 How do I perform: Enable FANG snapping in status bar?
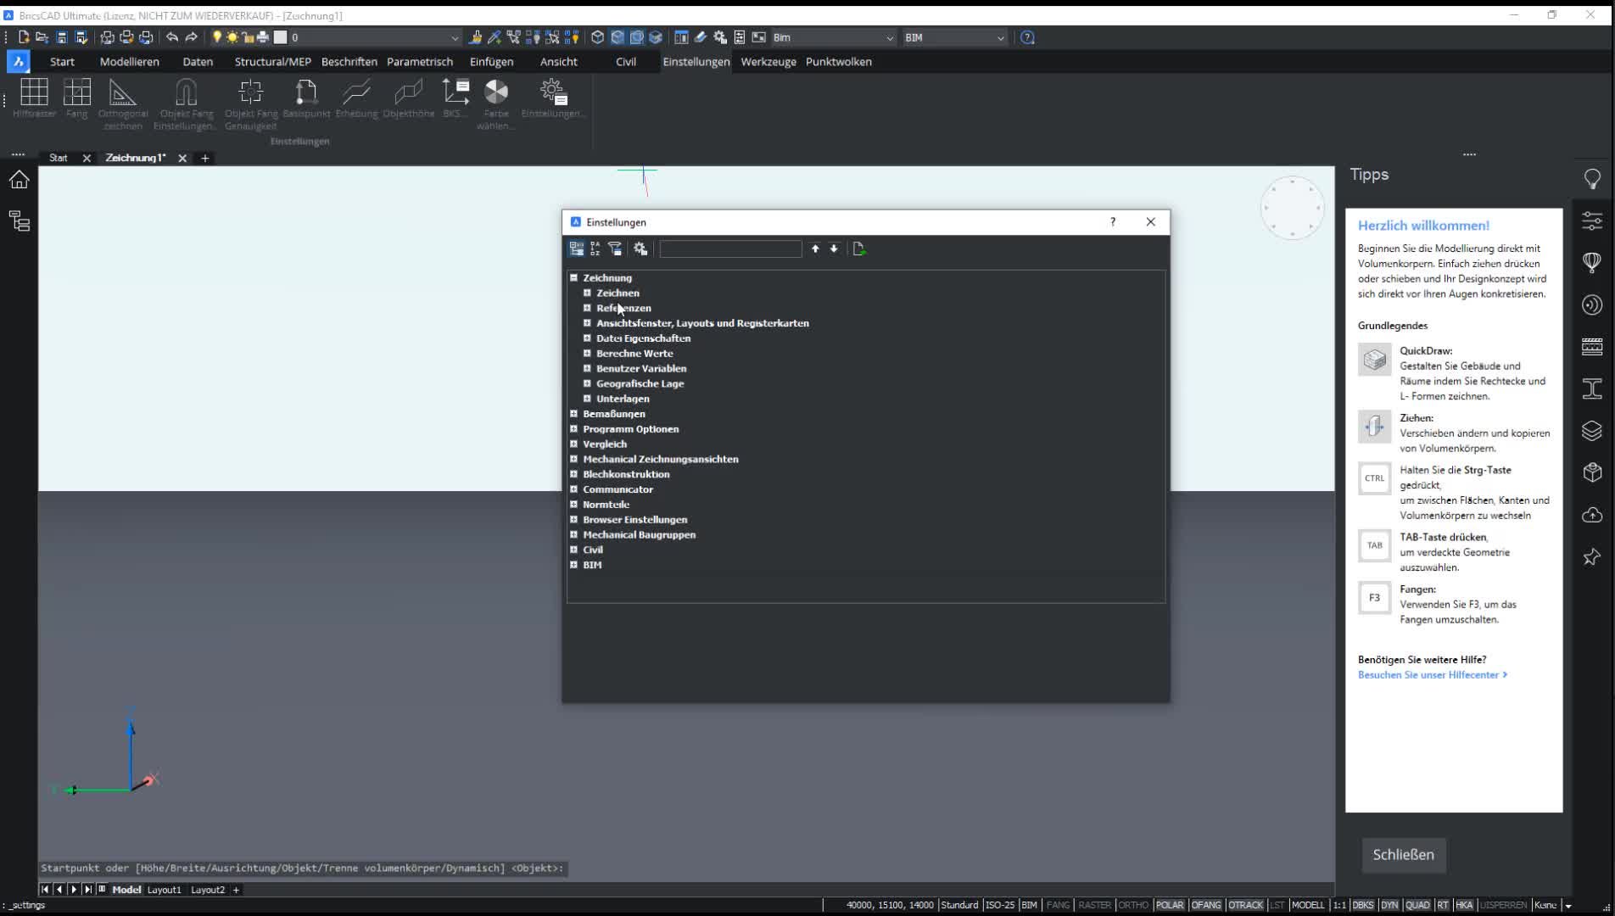[1057, 905]
